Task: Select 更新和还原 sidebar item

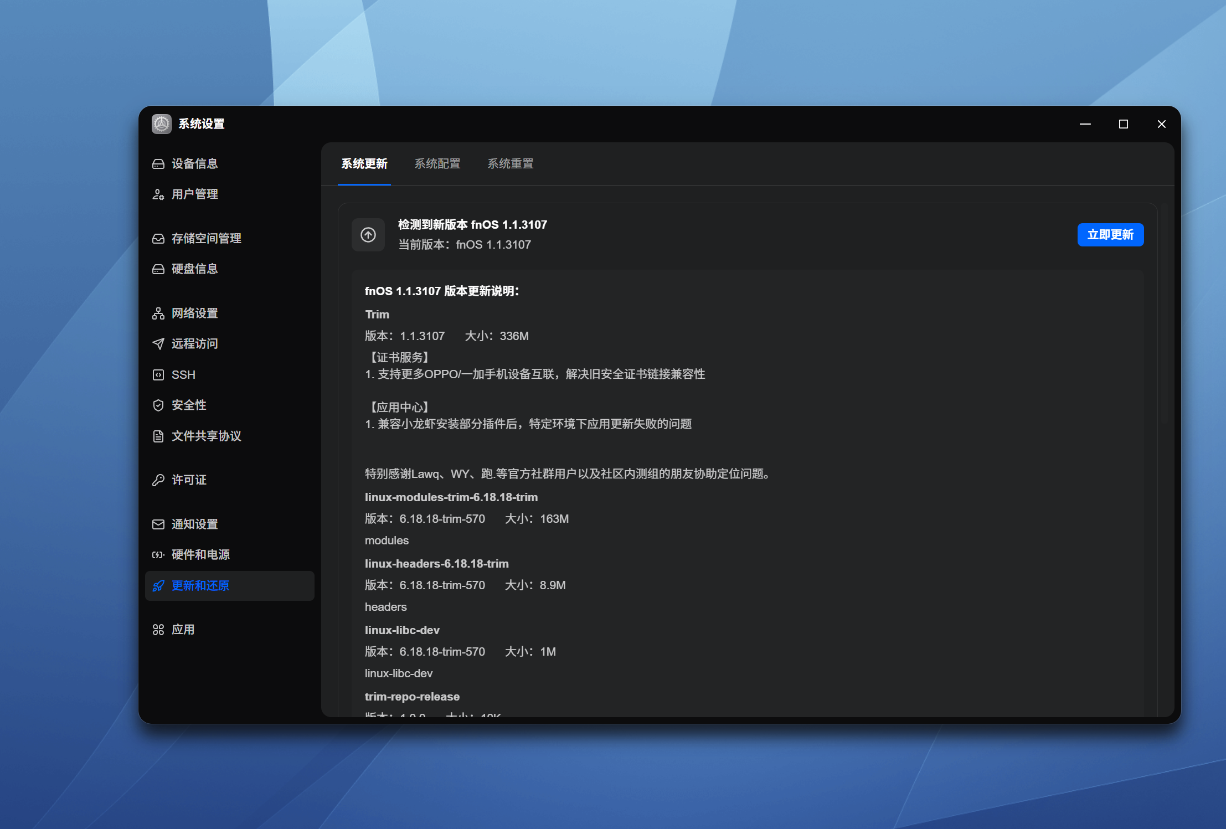Action: click(230, 586)
